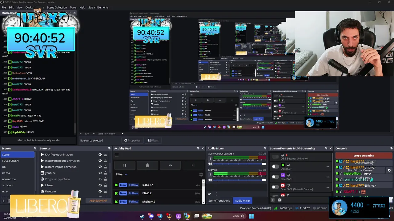The height and width of the screenshot is (221, 394).
Task: Pause the Activity feed alerts
Action: point(125,165)
